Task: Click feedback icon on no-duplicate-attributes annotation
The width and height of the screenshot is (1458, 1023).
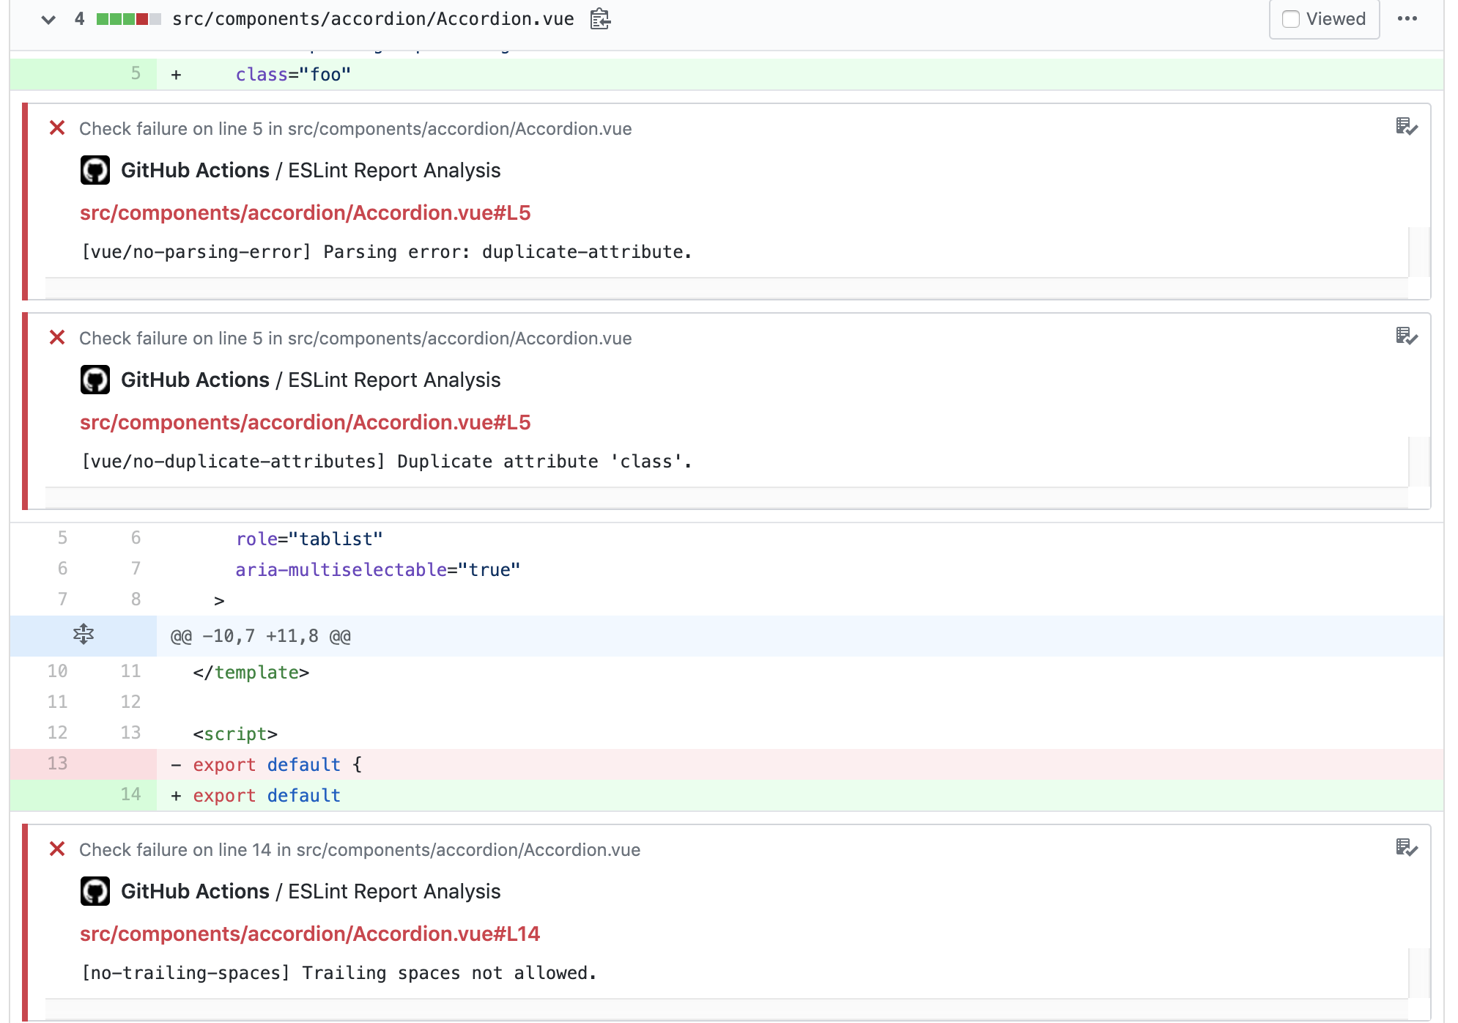Action: click(1406, 336)
